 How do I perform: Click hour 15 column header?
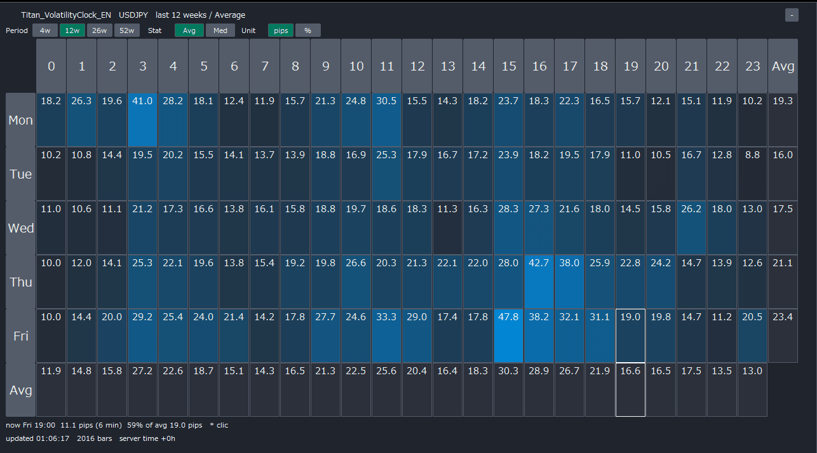(509, 66)
